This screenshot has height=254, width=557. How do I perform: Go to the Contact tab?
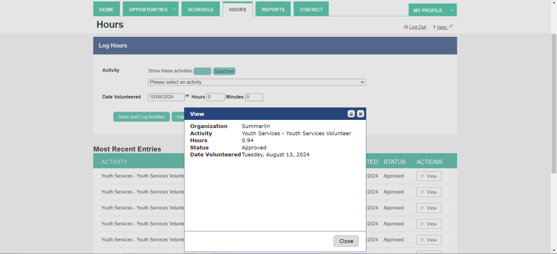click(x=311, y=9)
